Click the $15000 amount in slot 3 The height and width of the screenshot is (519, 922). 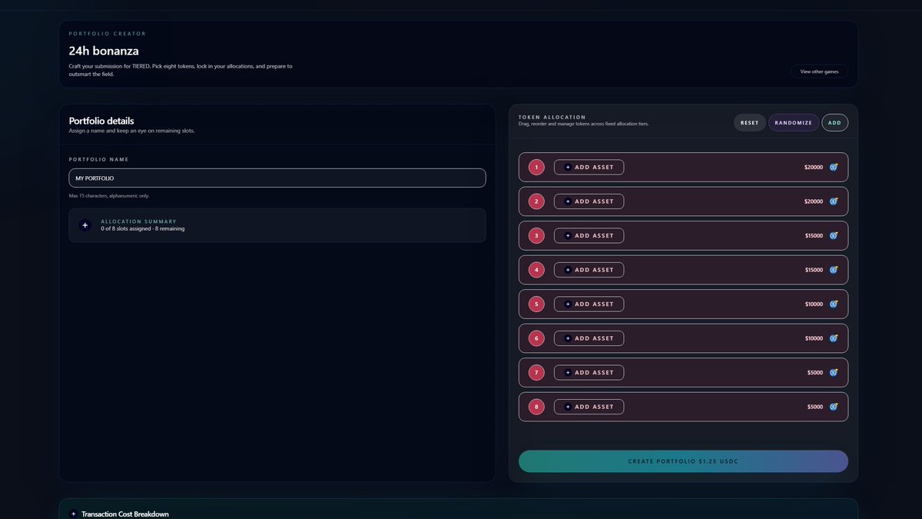[814, 235]
